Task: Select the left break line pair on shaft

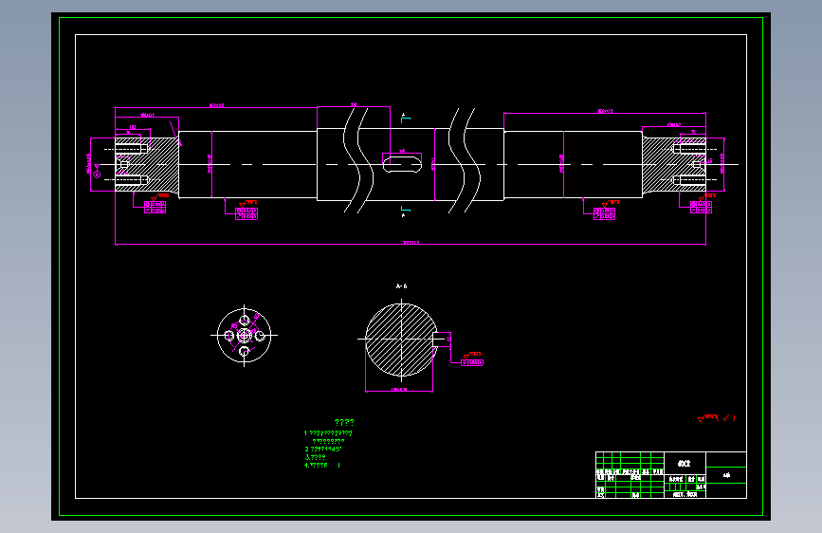Action: (x=358, y=160)
